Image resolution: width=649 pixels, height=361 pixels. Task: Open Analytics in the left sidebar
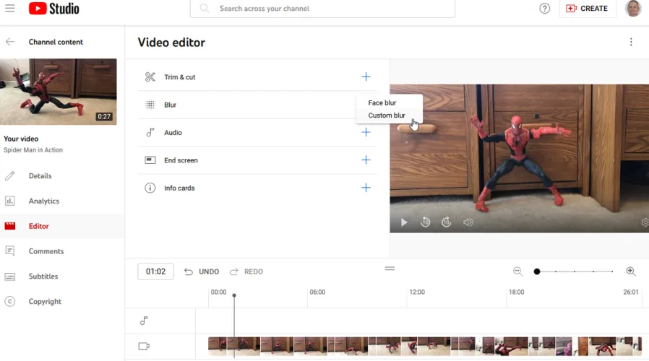(x=43, y=201)
